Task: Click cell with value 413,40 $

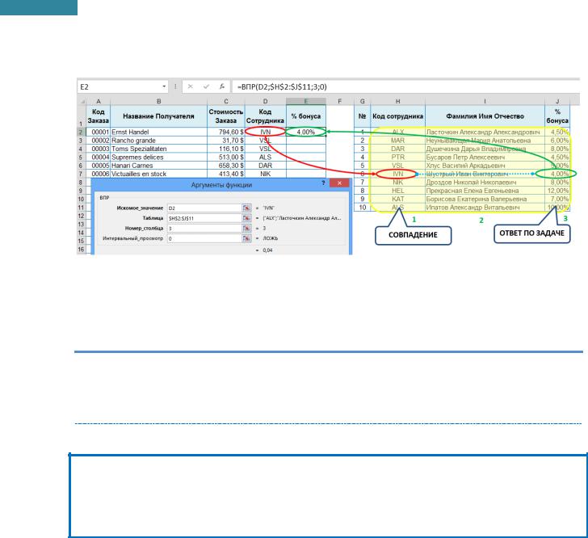Action: [x=226, y=174]
